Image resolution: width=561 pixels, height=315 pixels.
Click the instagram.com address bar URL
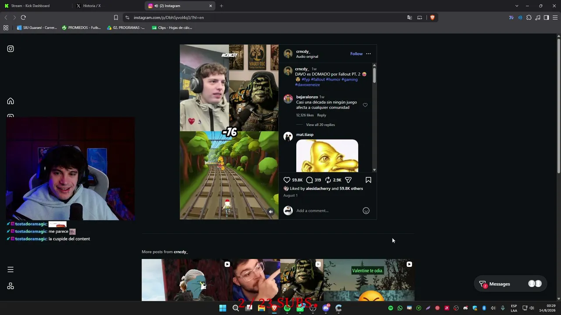(x=169, y=17)
